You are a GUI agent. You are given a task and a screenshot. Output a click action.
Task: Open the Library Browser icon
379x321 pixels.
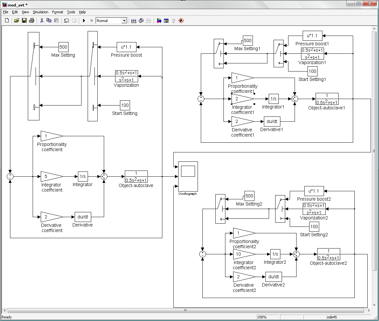159,21
